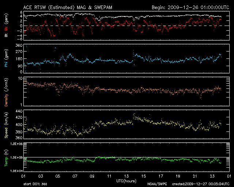The image size is (234, 187).
Task: Click the 'start DOY: 360' footer text
Action: (35, 184)
